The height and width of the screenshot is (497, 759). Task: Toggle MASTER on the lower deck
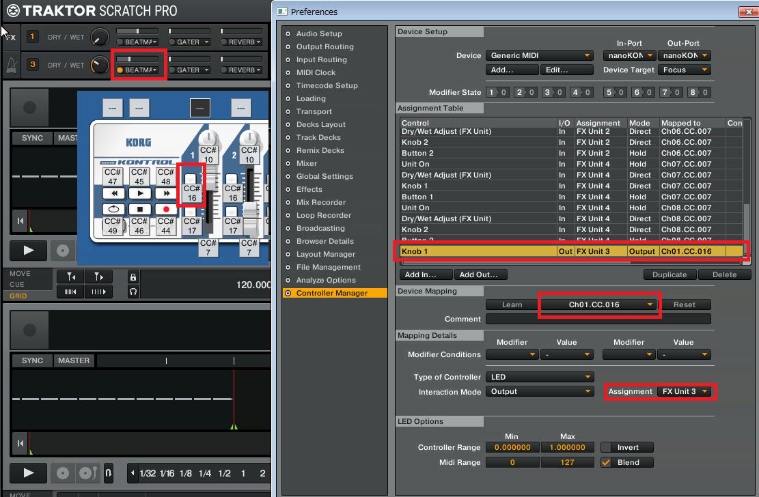[x=74, y=360]
